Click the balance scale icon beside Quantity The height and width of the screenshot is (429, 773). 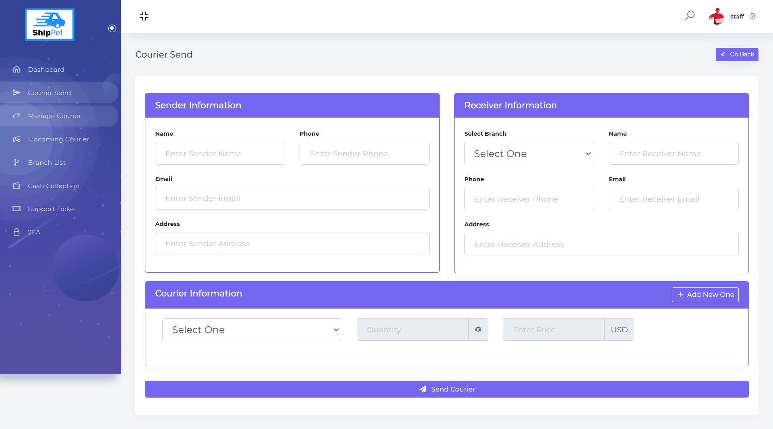point(478,330)
